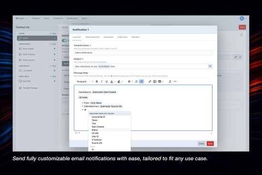Click the highlight color marker icon

(119, 82)
